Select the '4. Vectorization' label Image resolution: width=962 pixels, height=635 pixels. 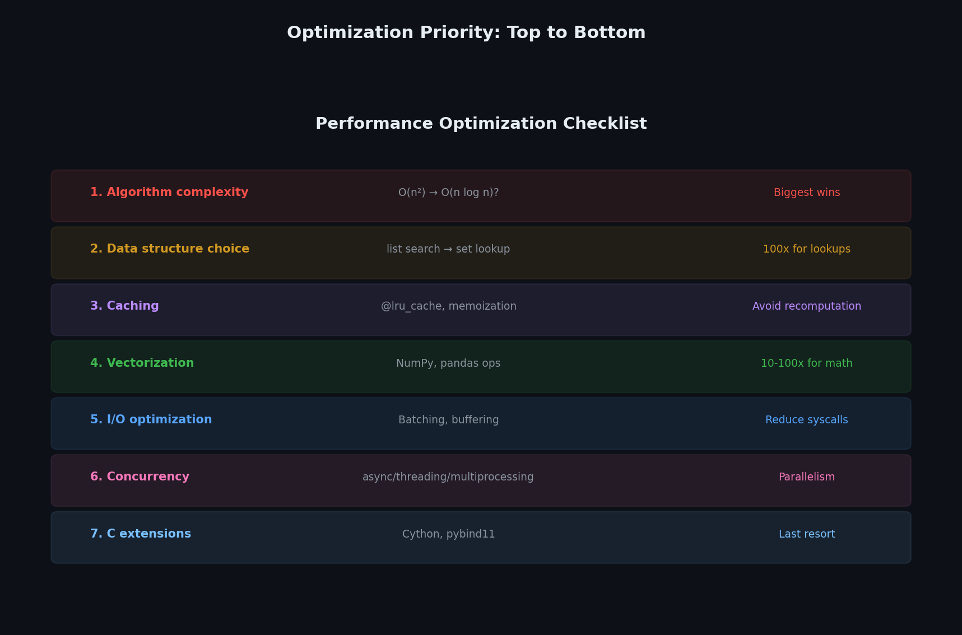pos(142,363)
